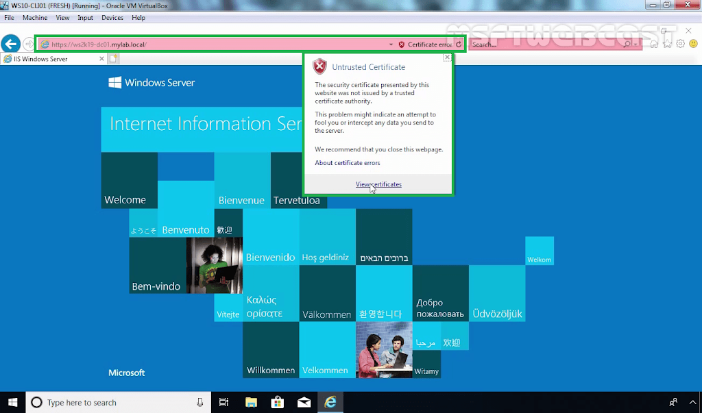Open the IE Tools gear icon
Viewport: 702px width, 413px height.
point(681,44)
